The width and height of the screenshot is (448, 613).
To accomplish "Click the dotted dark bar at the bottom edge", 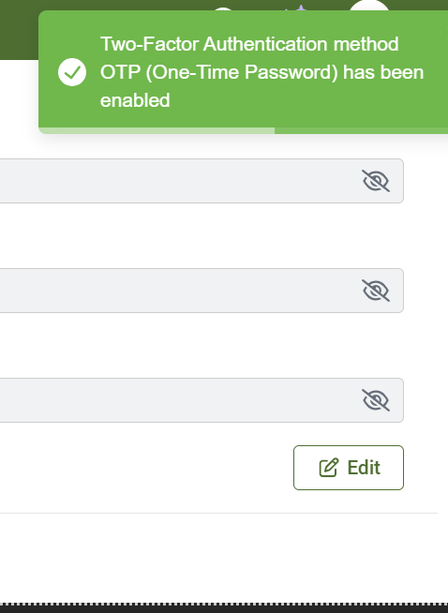I will [x=224, y=608].
